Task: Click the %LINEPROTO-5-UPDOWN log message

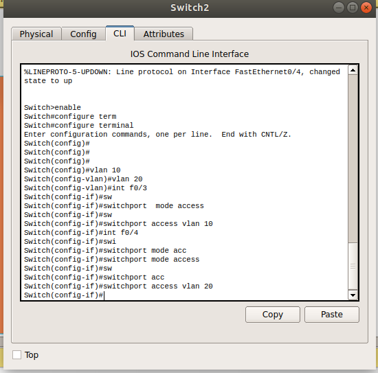Action: (x=182, y=76)
